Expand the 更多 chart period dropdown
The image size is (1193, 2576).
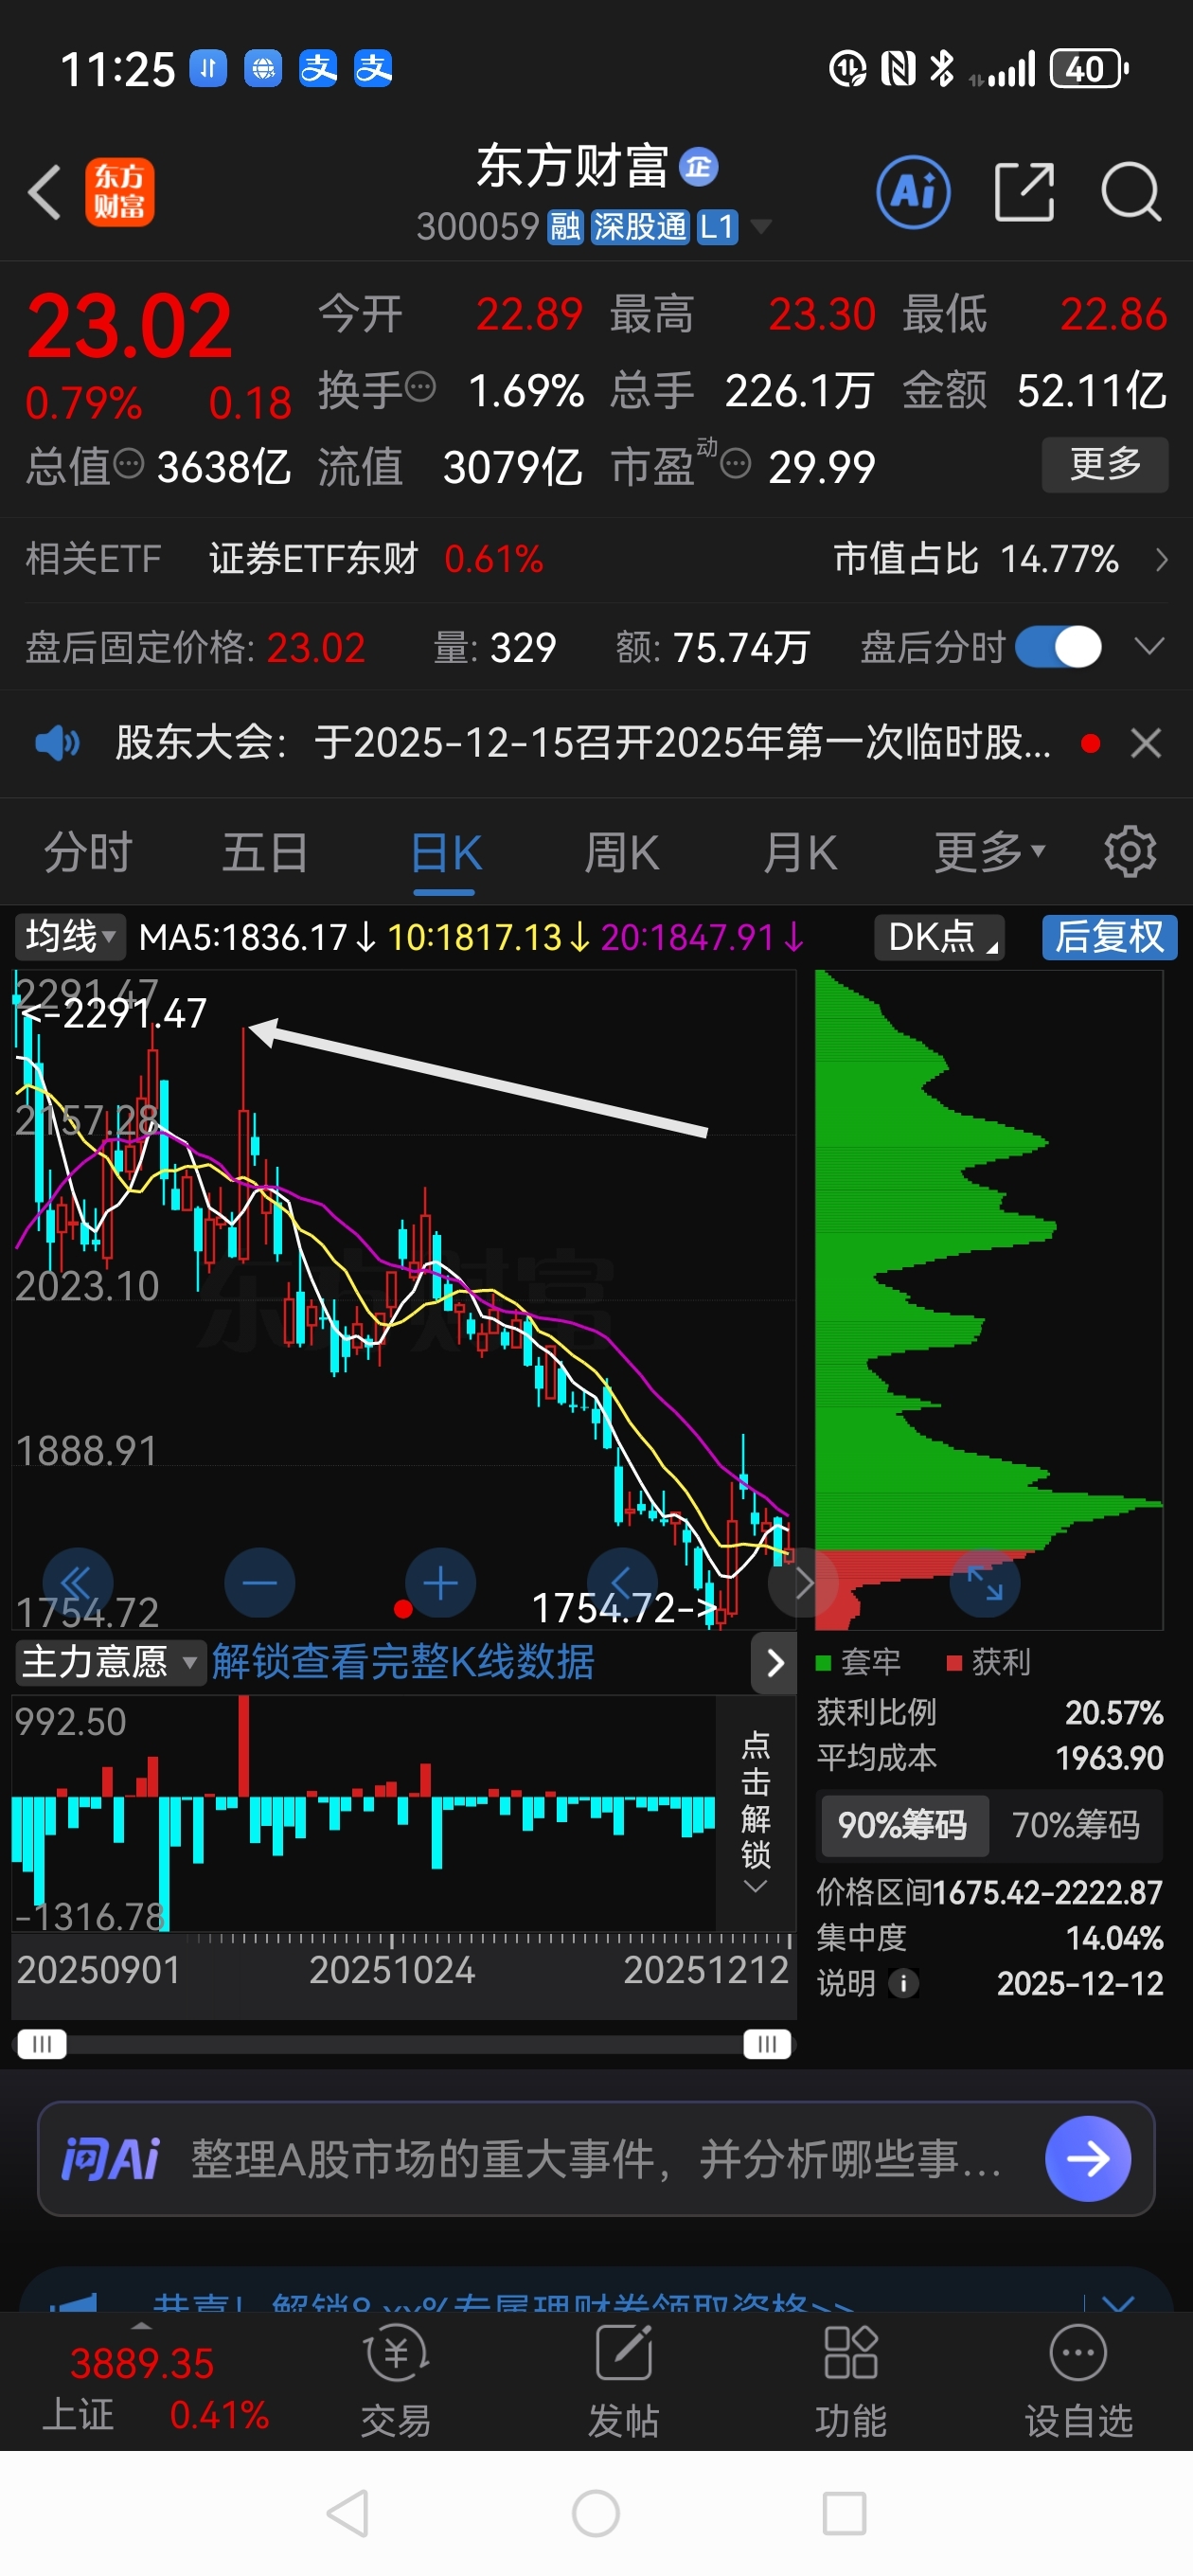point(991,852)
